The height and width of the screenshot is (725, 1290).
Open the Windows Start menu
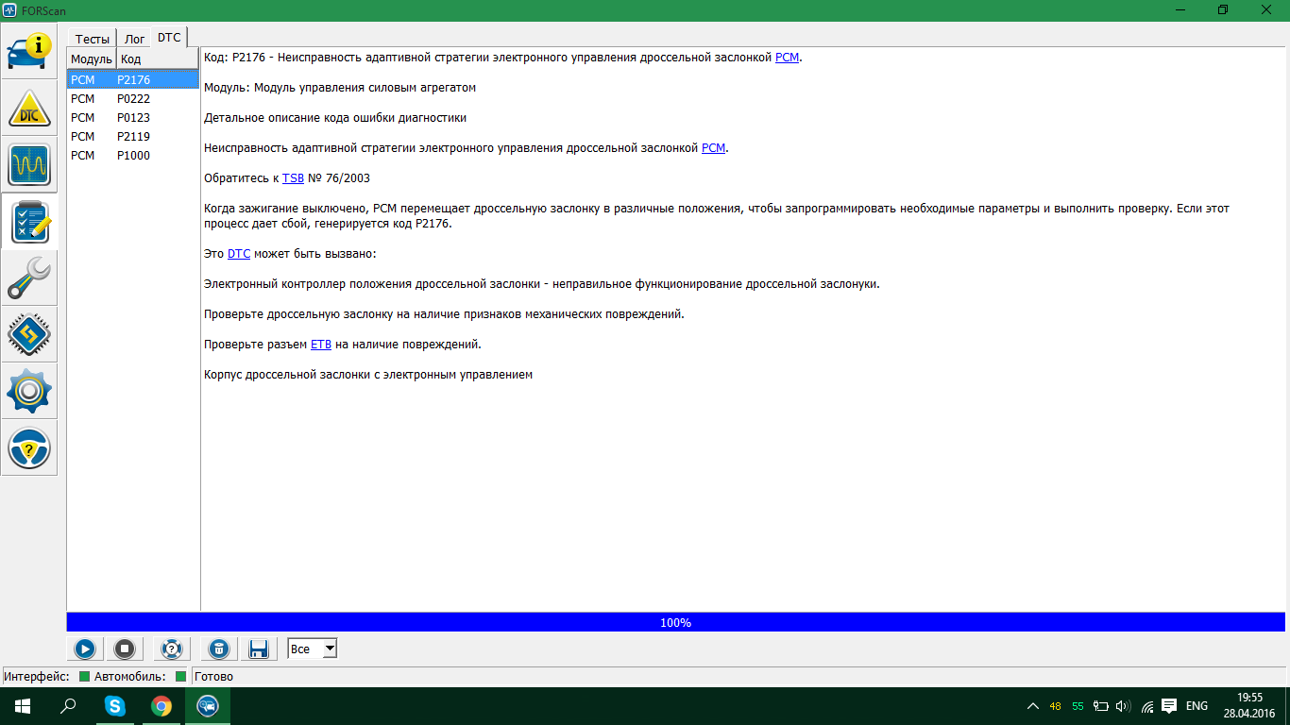[23, 706]
